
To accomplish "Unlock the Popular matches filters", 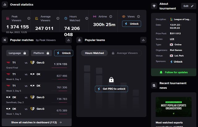I will [63, 53].
